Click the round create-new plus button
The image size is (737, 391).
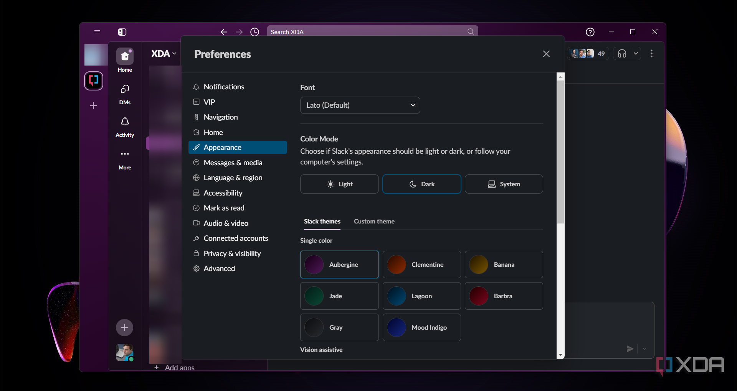point(124,327)
